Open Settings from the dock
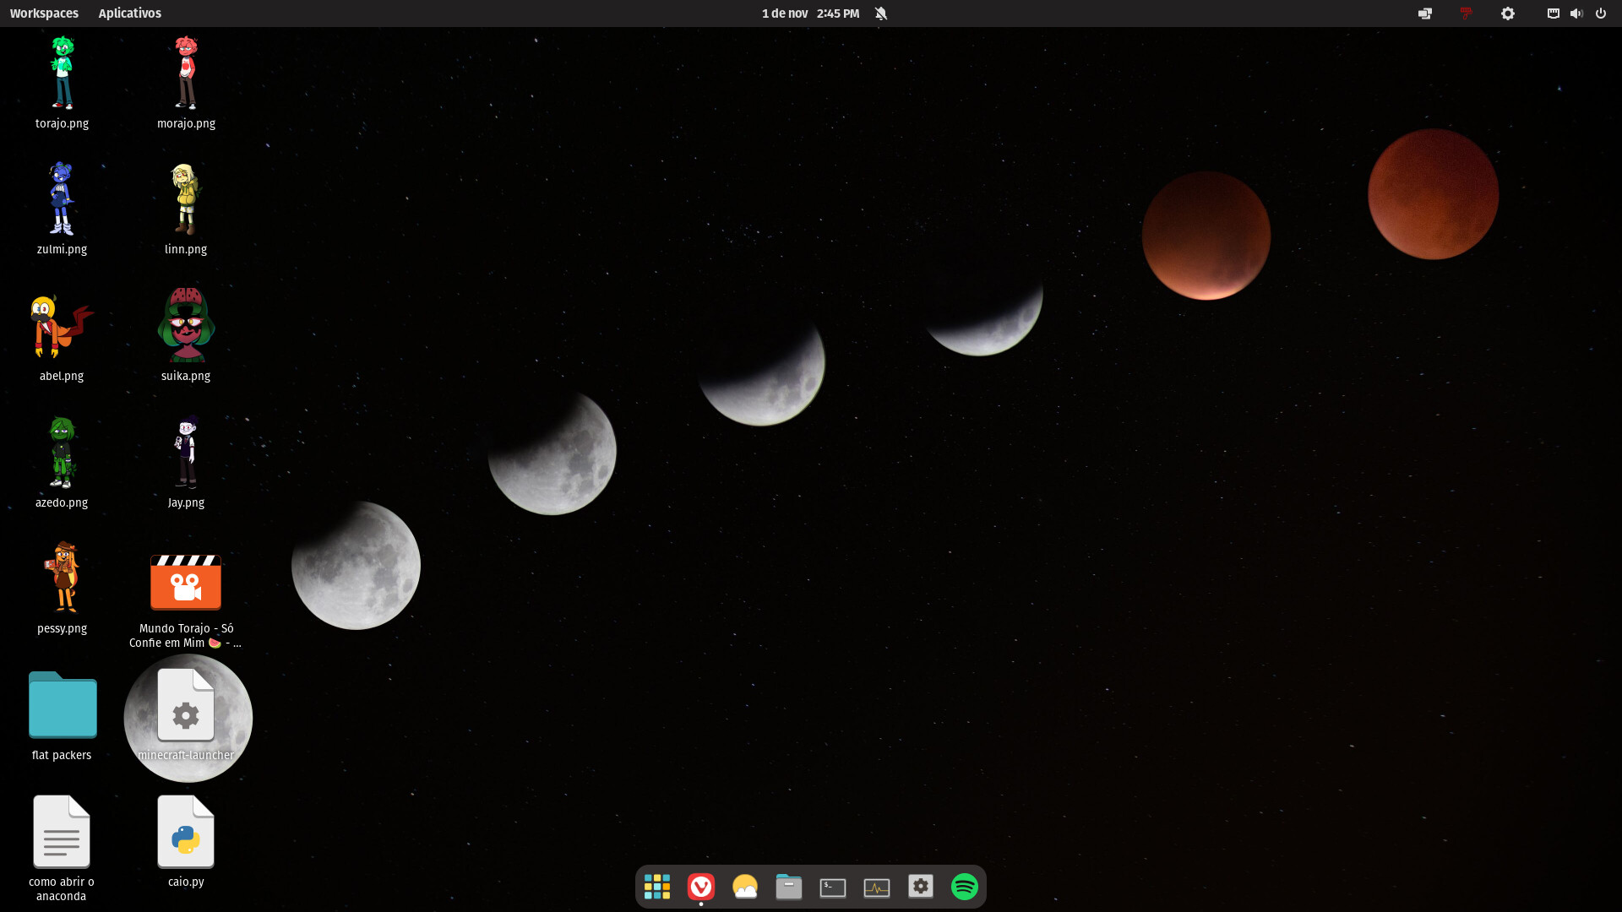 pos(920,887)
